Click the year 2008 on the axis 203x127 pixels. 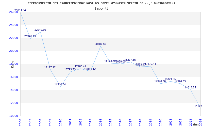pyautogui.click(x=40, y=122)
